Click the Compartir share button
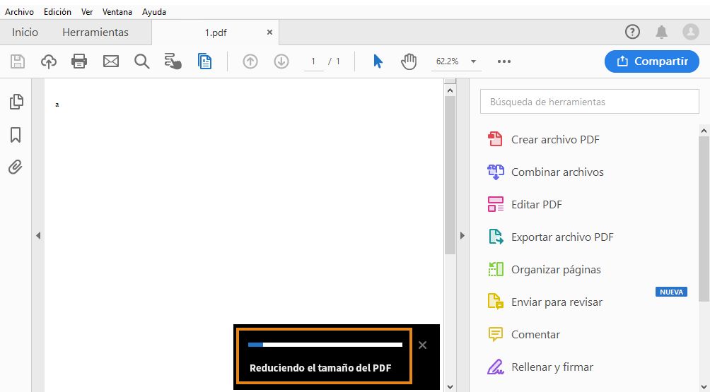Image resolution: width=710 pixels, height=392 pixels. point(652,61)
